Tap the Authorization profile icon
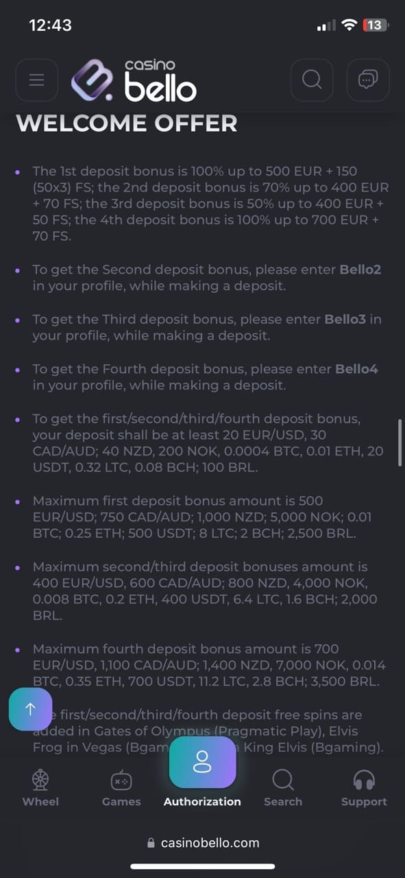Viewport: 405px width, 878px height. coord(202,762)
